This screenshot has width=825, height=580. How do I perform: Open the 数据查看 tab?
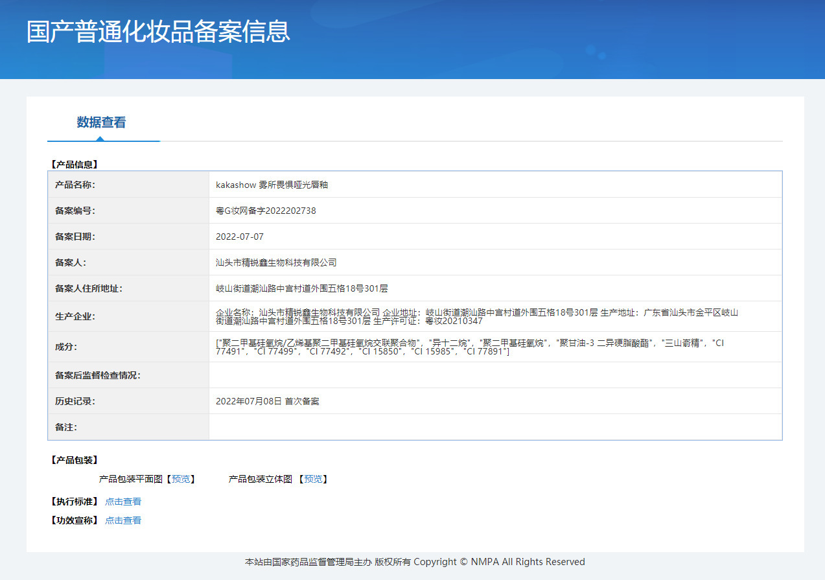coord(101,122)
